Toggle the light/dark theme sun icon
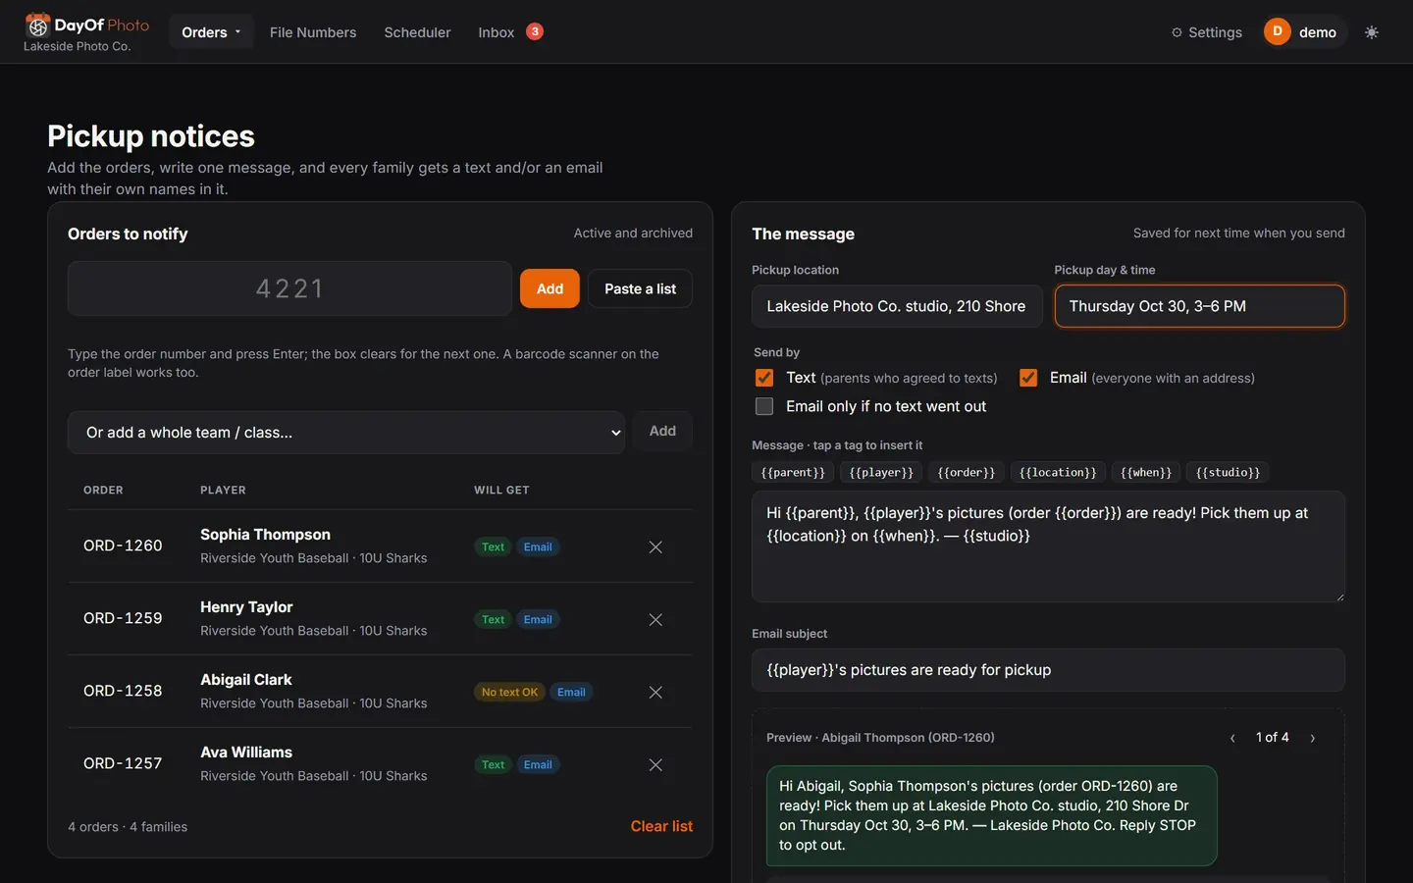1413x883 pixels. (1372, 32)
